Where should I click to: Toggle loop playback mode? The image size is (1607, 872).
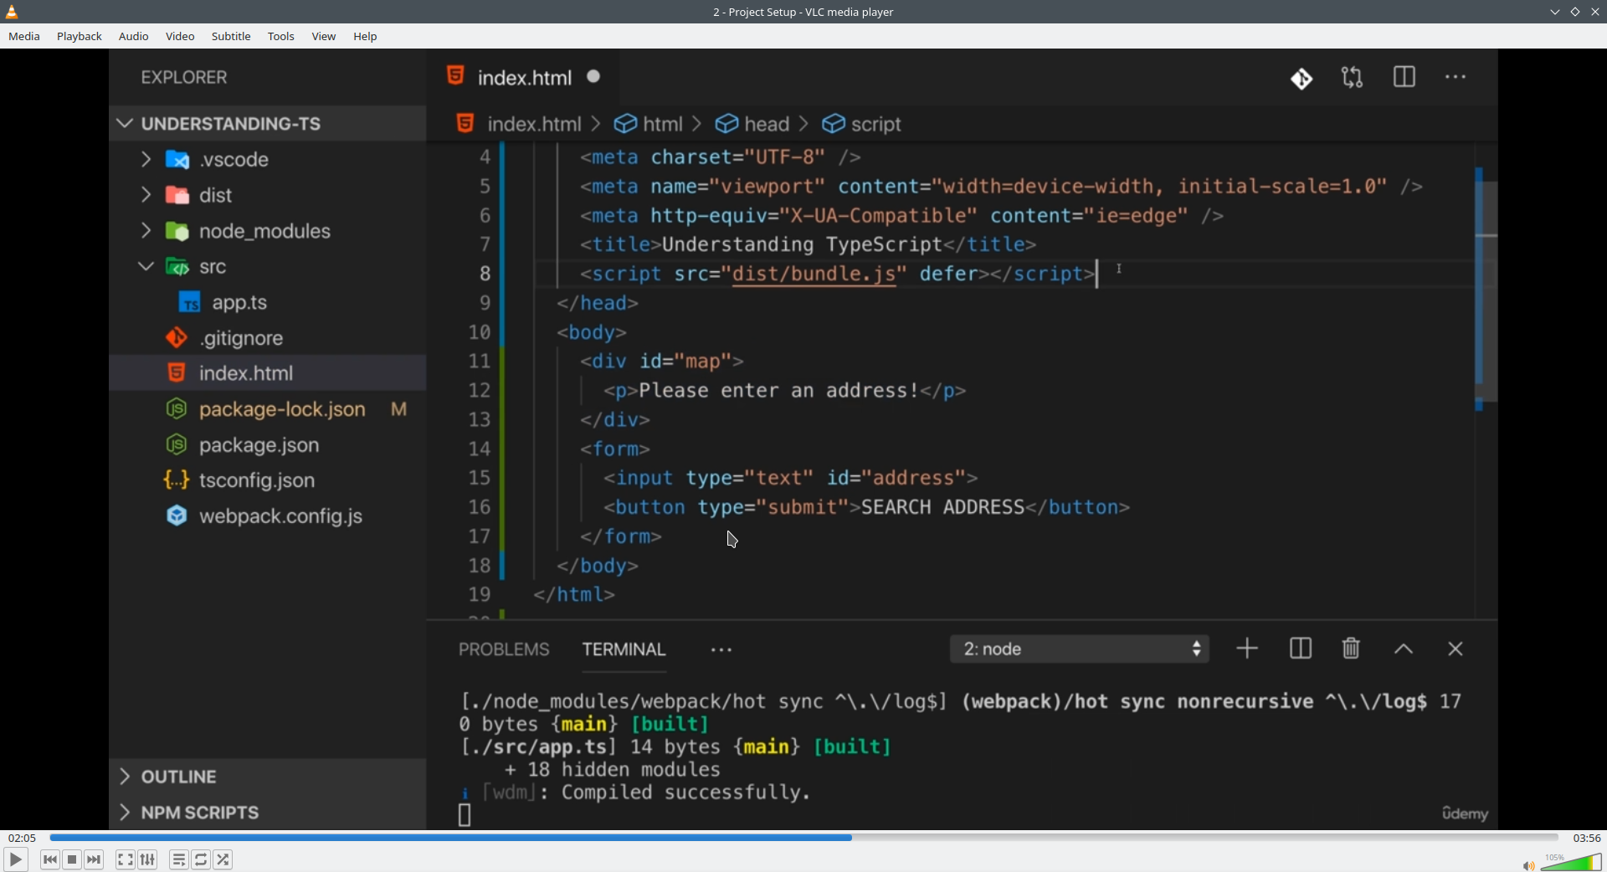(x=201, y=859)
